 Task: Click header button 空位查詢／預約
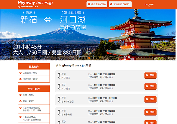coord(97,4)
